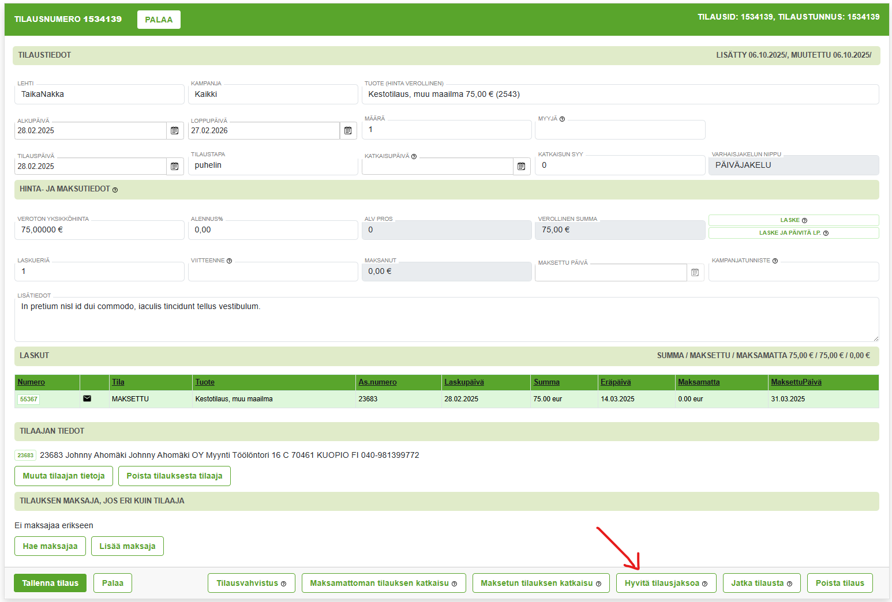892x602 pixels.
Task: Open the Loppupäivä calendar picker
Action: click(348, 131)
